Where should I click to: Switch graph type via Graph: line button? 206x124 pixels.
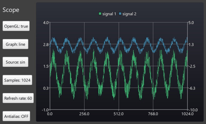point(16,45)
